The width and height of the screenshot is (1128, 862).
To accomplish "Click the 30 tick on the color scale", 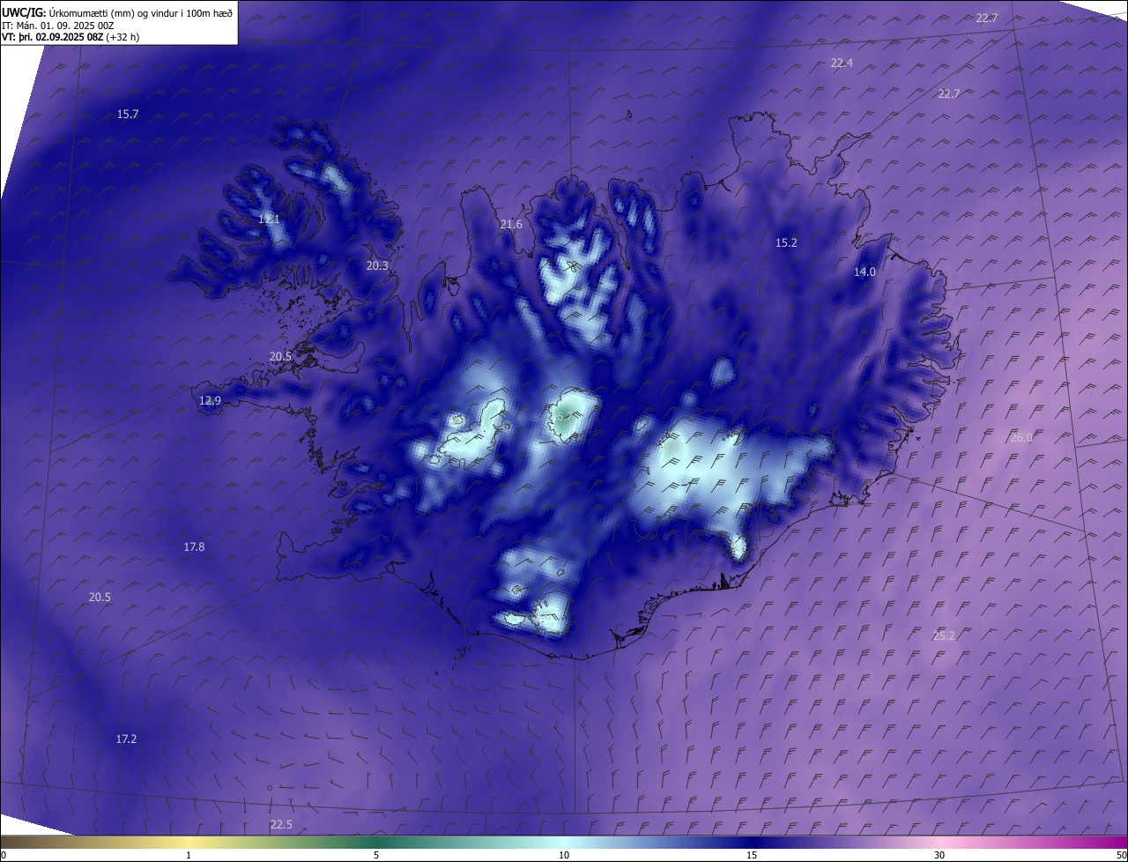I will pos(939,855).
